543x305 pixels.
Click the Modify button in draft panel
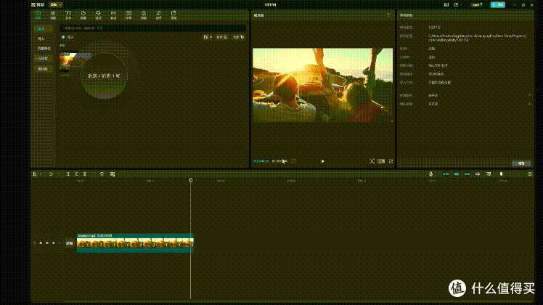click(521, 163)
